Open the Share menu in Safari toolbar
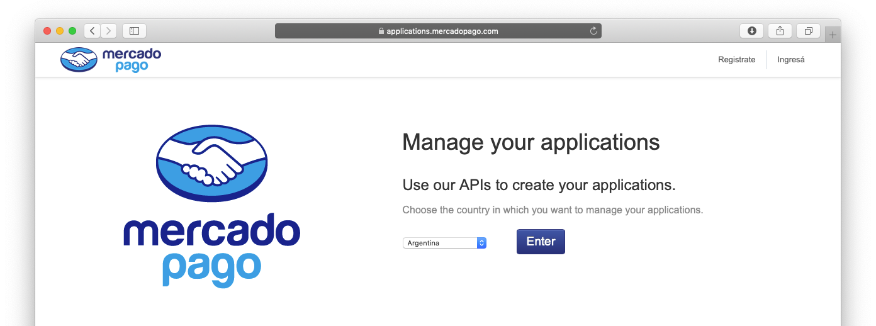The width and height of the screenshot is (876, 326). (780, 31)
